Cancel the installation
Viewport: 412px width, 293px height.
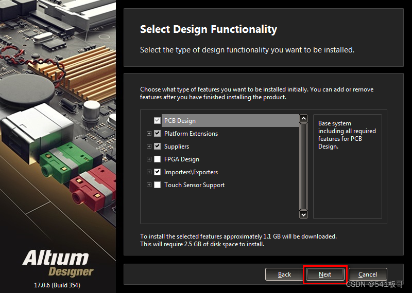tap(368, 274)
